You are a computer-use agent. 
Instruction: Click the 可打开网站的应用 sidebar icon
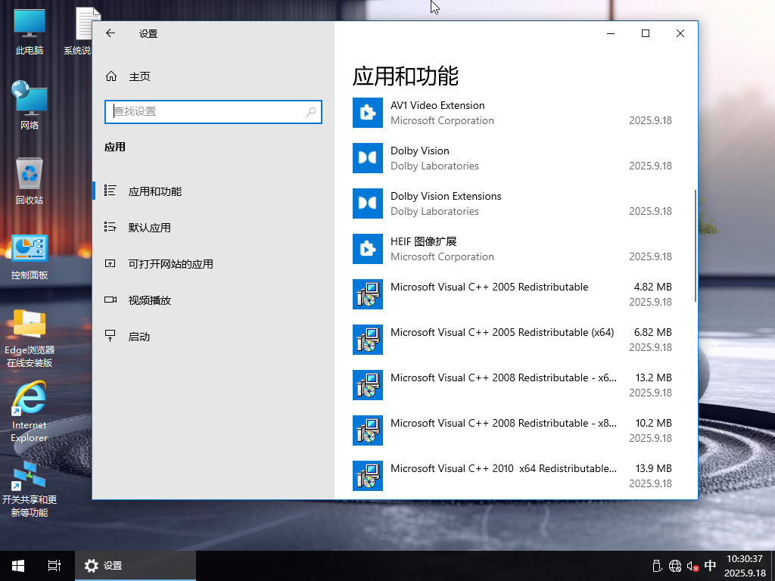[110, 264]
